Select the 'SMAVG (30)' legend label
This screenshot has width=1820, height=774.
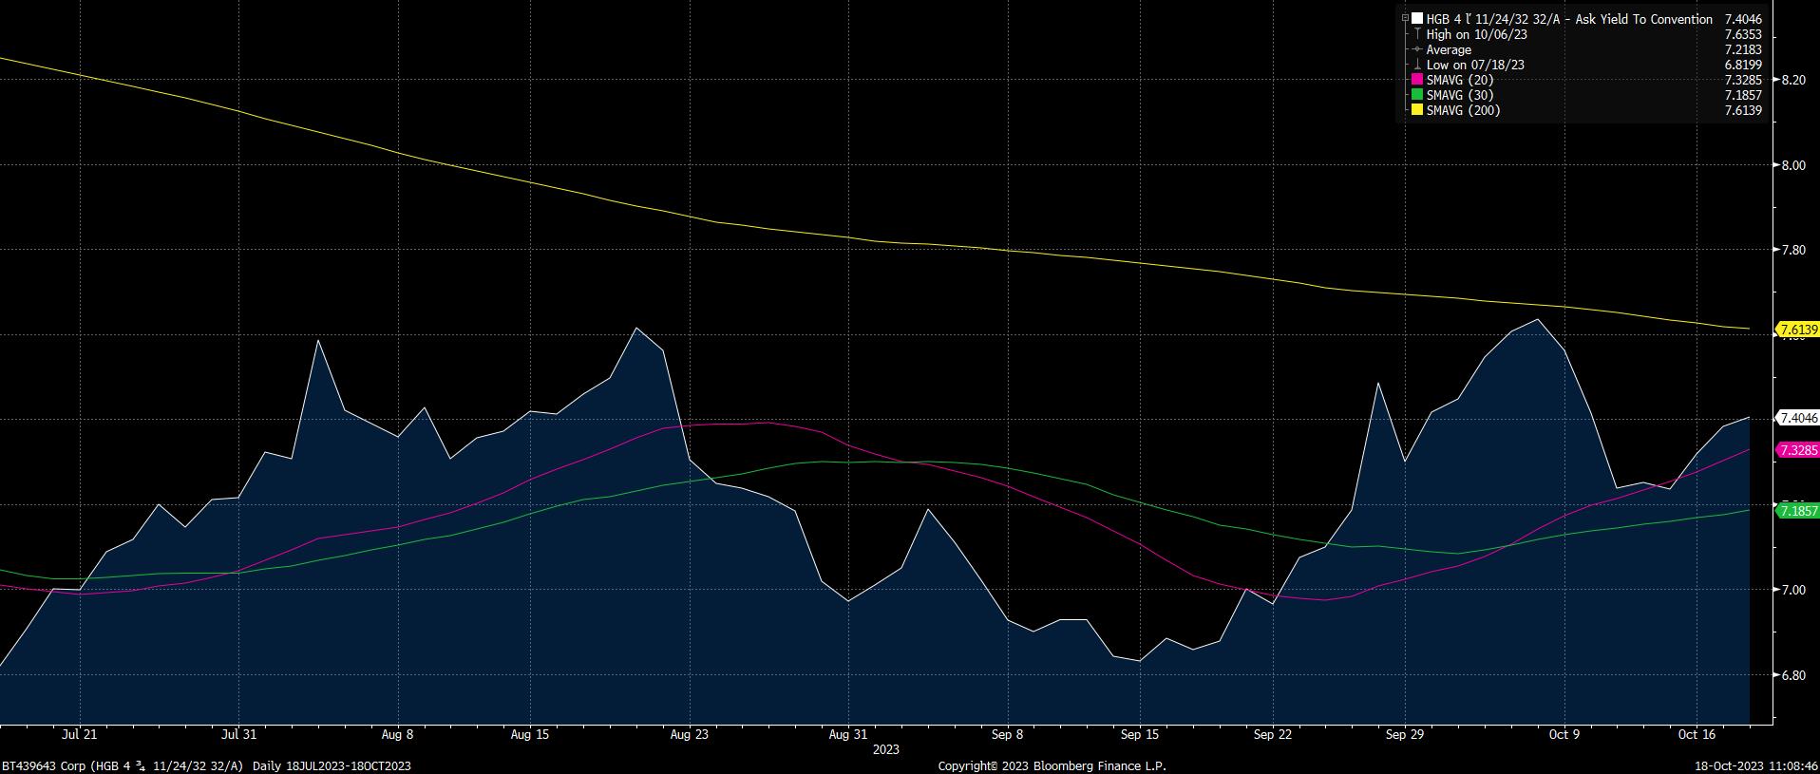pyautogui.click(x=1460, y=95)
